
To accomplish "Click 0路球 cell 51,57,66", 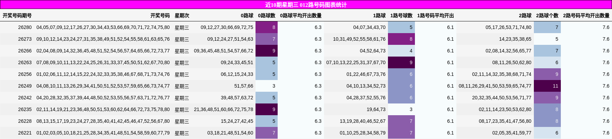I will 244,86.
